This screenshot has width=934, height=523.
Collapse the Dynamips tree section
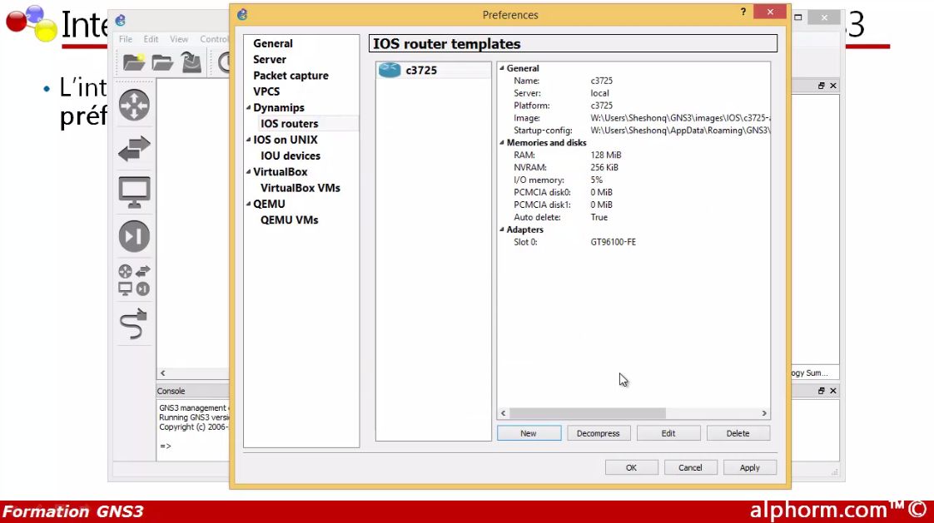pos(248,108)
